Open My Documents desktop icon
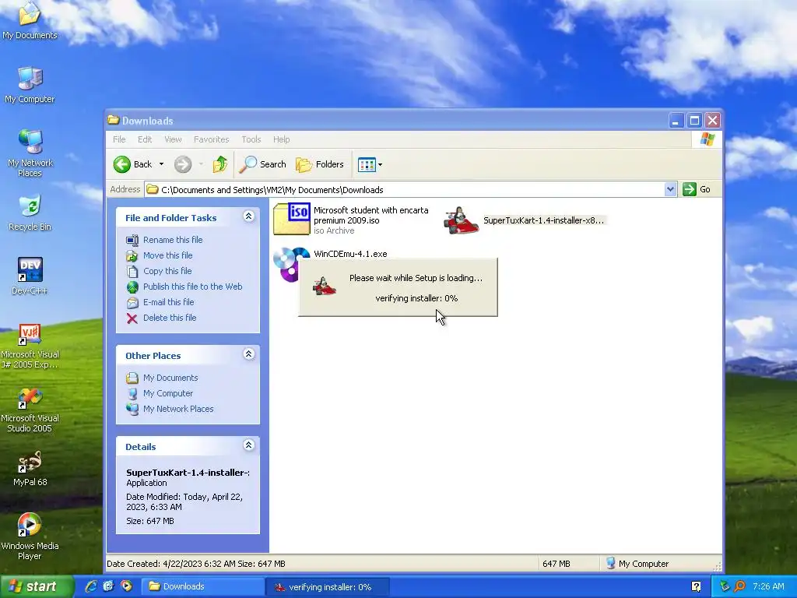This screenshot has width=797, height=598. (x=30, y=19)
